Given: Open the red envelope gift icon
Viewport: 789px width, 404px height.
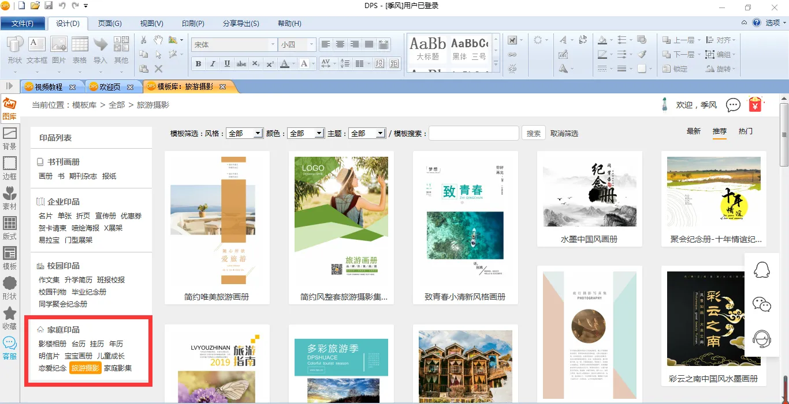Looking at the screenshot, I should tap(755, 105).
